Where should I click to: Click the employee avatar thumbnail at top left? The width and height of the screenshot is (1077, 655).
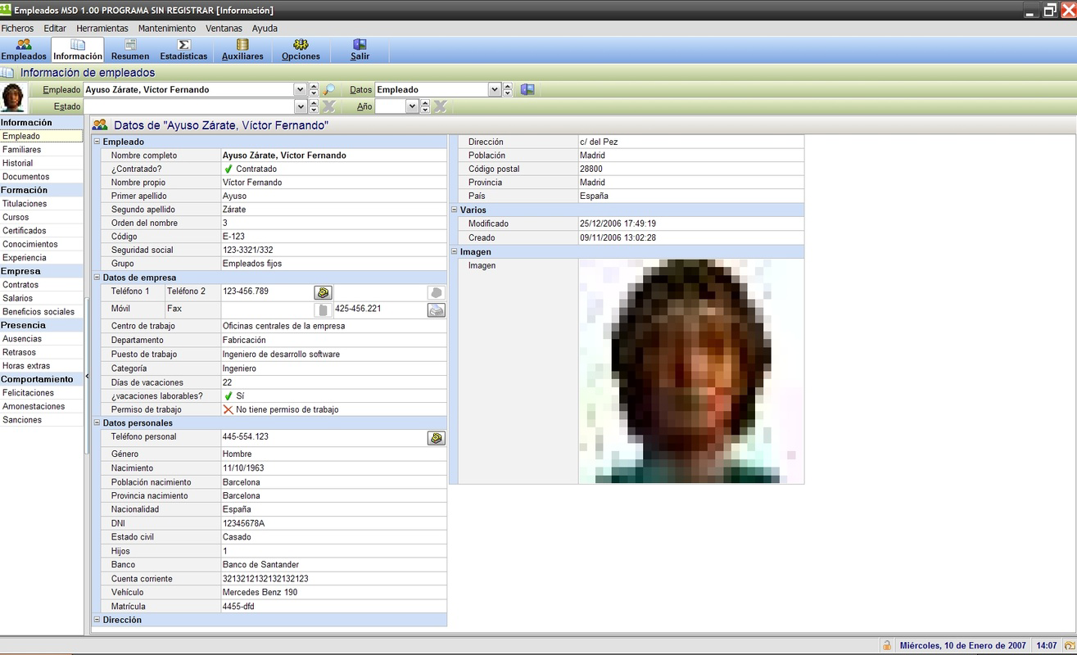click(13, 97)
